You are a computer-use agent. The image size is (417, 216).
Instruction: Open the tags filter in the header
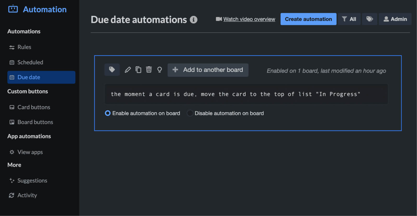369,19
